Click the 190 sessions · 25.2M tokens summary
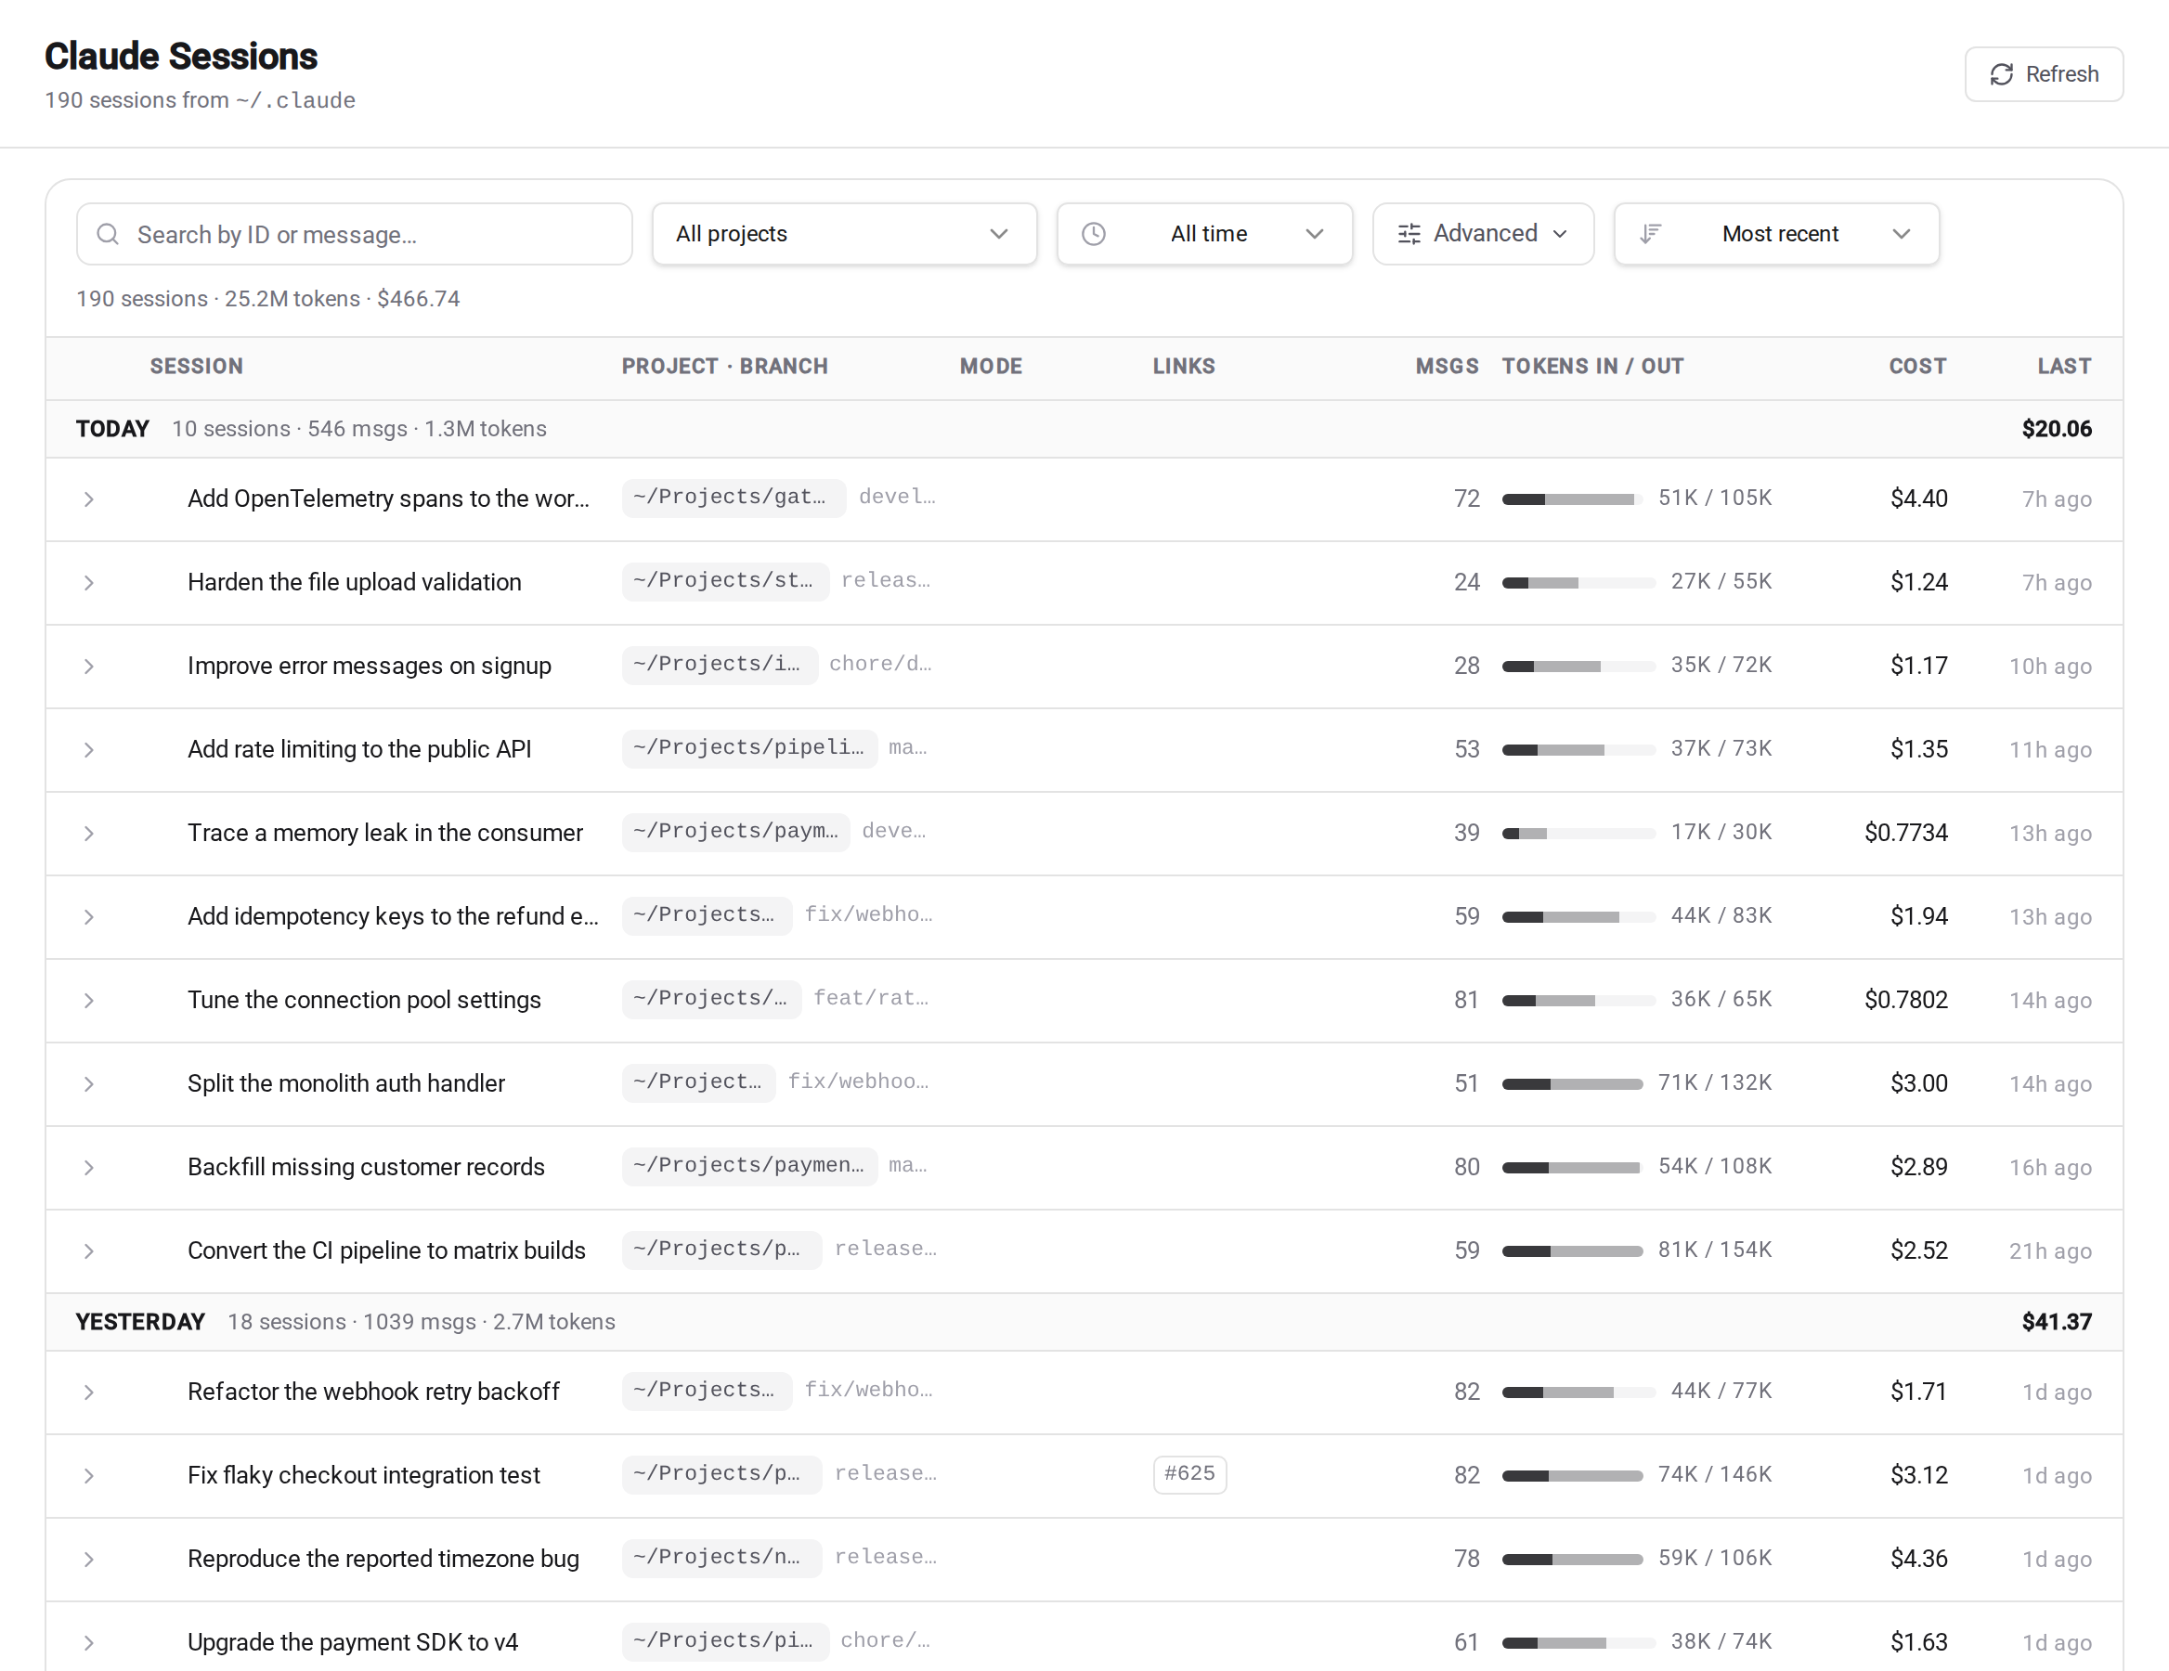Screen dimensions: 2169x1671 point(268,299)
